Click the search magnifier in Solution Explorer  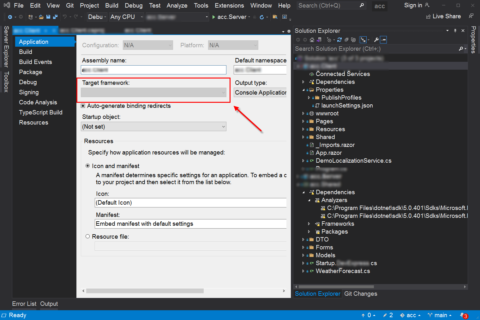[x=461, y=49]
